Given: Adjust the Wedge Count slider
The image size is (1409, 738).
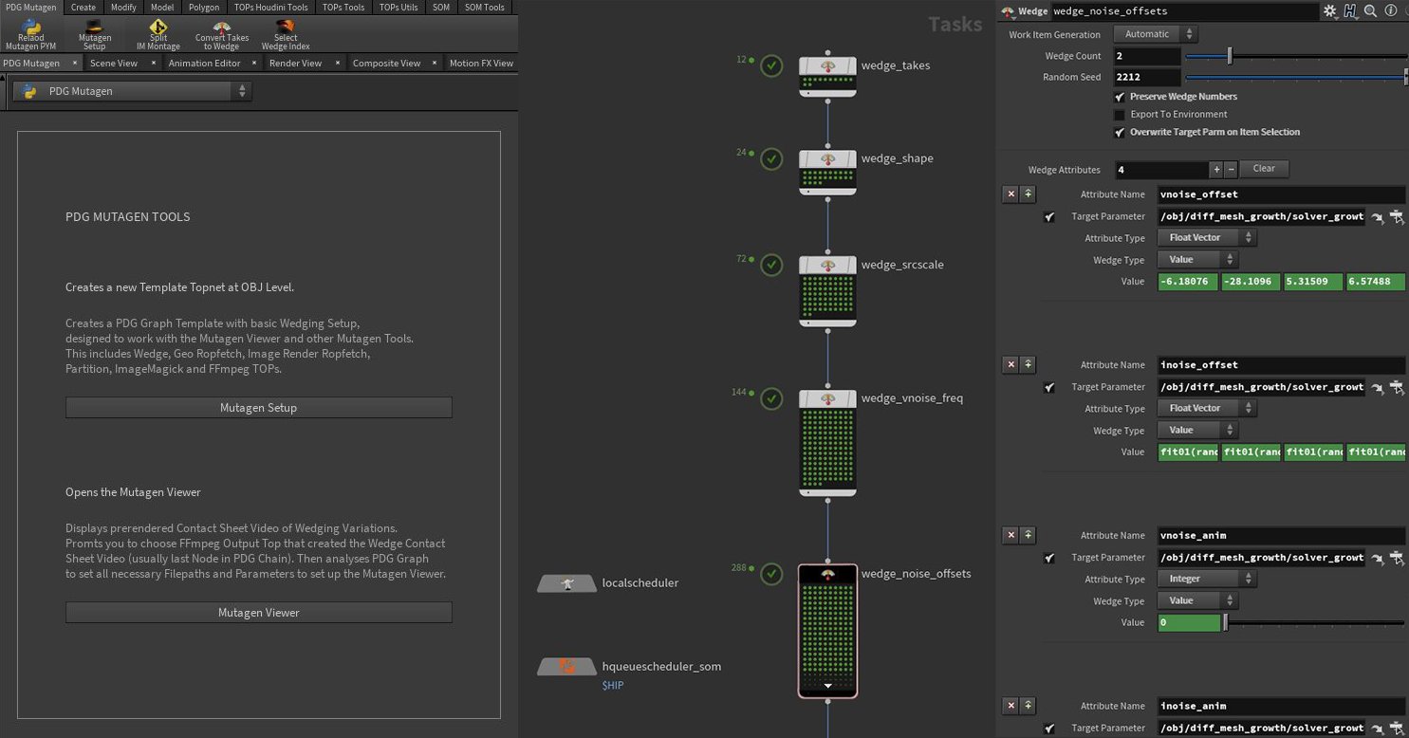Looking at the screenshot, I should (x=1296, y=56).
